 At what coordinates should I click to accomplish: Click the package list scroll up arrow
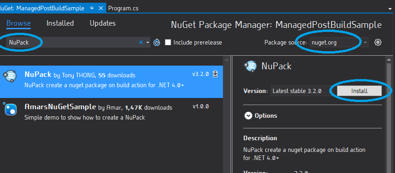[x=227, y=60]
